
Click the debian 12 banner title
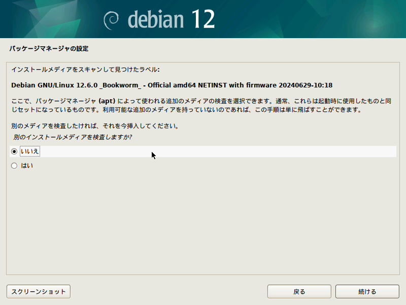[171, 19]
